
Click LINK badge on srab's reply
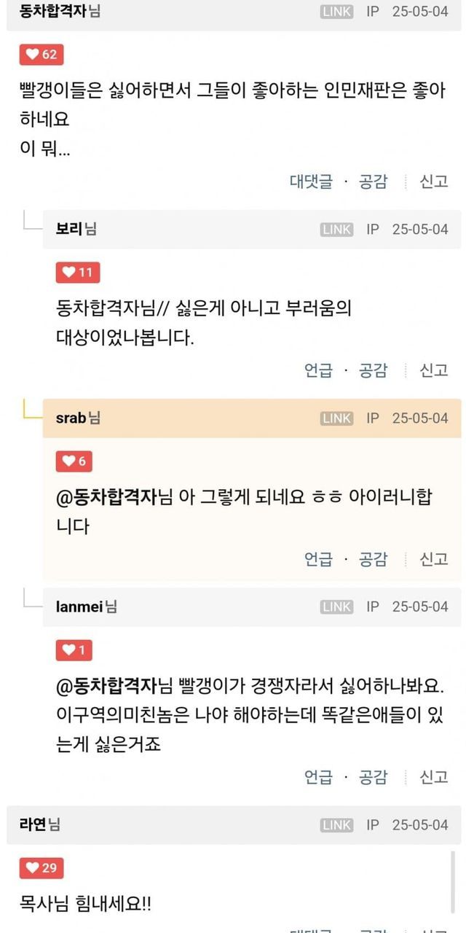pos(336,418)
